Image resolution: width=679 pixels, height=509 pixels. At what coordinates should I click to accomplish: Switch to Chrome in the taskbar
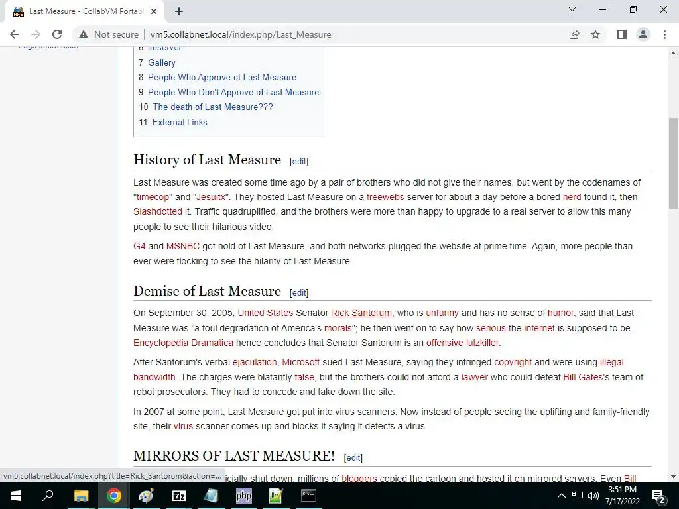coord(113,496)
